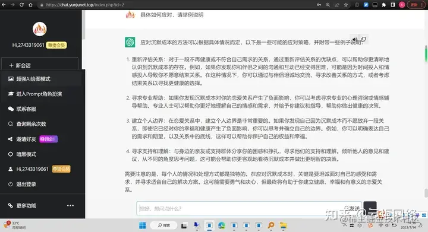The image size is (428, 232).
Task: Click the purple 赚佣金 badge
Action: click(x=48, y=139)
